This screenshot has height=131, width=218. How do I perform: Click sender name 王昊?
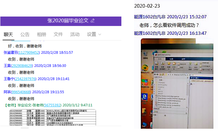(7, 65)
